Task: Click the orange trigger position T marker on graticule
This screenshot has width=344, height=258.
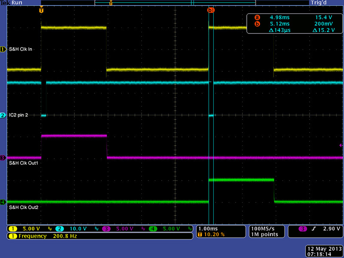Action: pyautogui.click(x=41, y=10)
